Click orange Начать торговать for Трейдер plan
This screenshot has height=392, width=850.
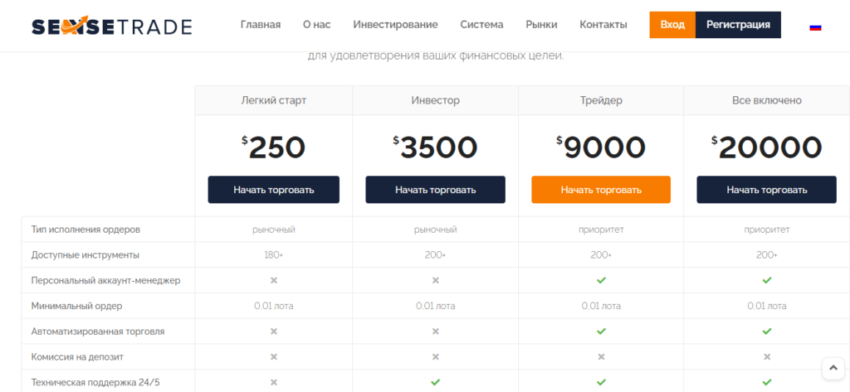pos(601,190)
